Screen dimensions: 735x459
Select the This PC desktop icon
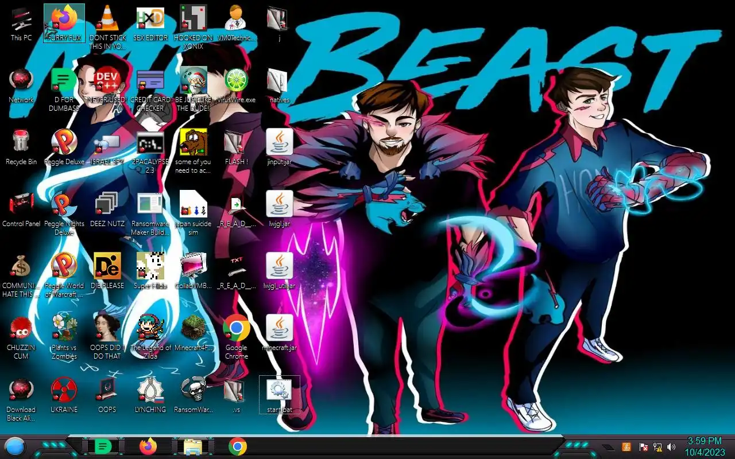pyautogui.click(x=21, y=24)
